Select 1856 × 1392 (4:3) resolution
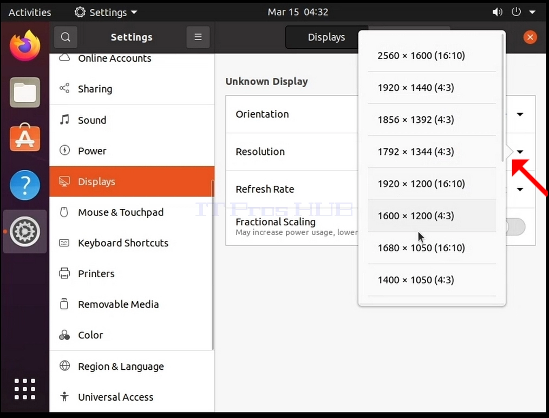Image resolution: width=549 pixels, height=418 pixels. [x=432, y=120]
